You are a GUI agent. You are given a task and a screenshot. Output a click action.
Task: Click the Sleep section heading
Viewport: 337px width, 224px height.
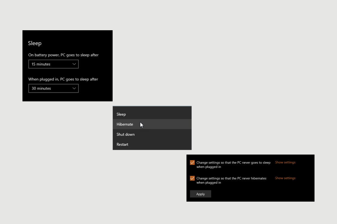click(x=35, y=43)
